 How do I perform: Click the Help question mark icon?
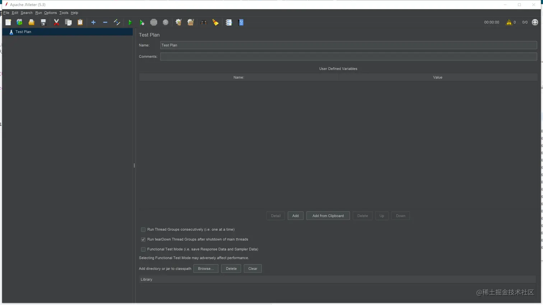[x=241, y=22]
